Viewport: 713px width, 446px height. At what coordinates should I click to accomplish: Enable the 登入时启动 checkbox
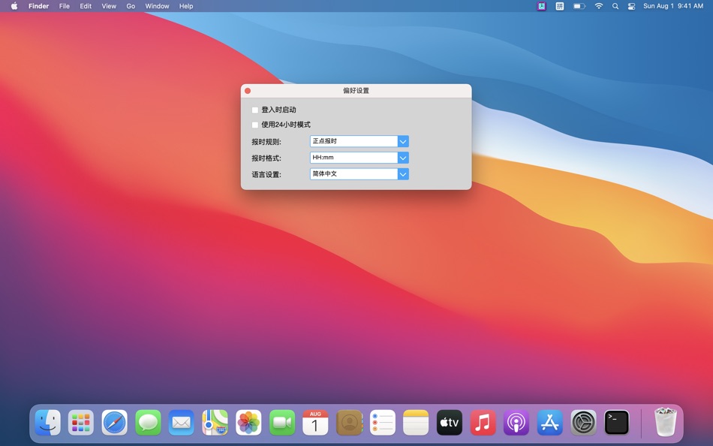[255, 110]
